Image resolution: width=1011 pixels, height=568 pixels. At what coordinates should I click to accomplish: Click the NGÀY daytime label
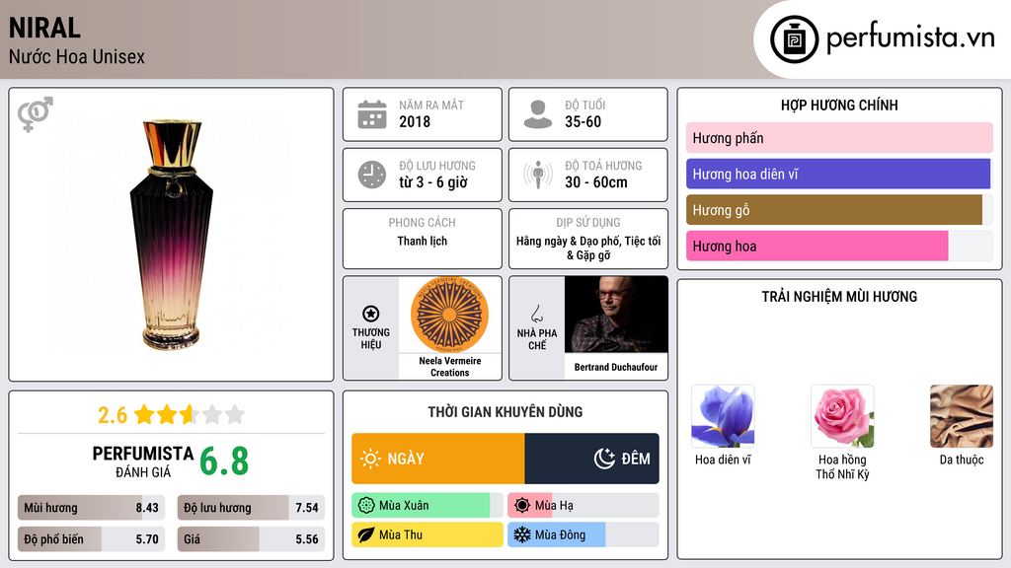click(x=406, y=459)
